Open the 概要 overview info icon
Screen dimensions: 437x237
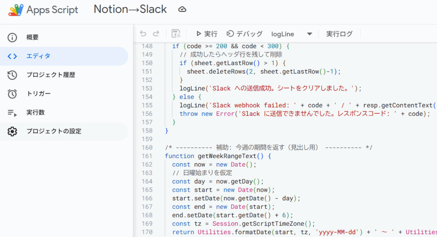tap(12, 38)
